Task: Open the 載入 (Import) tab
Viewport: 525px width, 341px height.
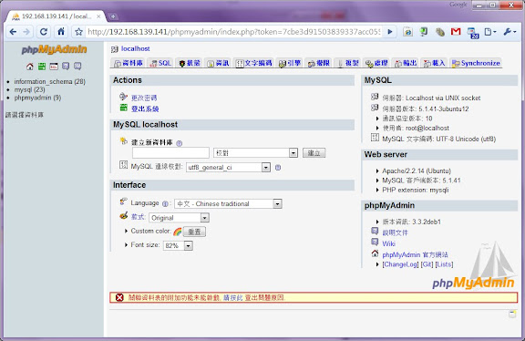Action: click(x=435, y=63)
